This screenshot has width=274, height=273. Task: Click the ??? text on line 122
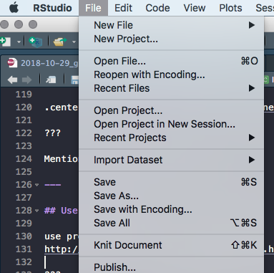52,133
